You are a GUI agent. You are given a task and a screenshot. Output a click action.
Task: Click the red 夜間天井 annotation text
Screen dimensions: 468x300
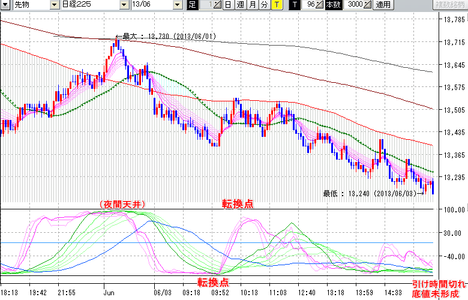tap(119, 204)
